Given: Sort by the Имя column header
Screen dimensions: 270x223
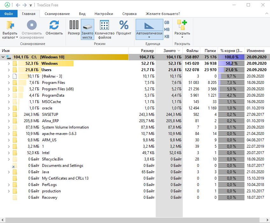Looking at the screenshot, I should pyautogui.click(x=64, y=51).
